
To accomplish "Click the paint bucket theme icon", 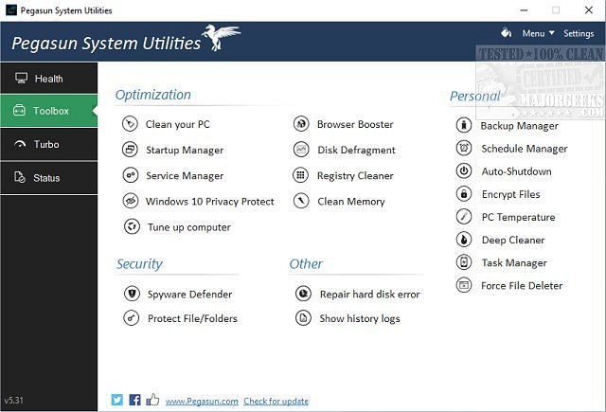I will click(x=506, y=33).
